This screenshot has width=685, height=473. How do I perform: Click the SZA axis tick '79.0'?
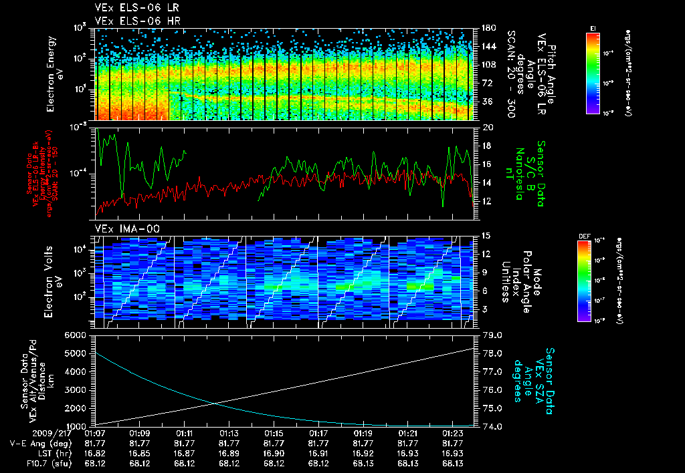point(492,335)
